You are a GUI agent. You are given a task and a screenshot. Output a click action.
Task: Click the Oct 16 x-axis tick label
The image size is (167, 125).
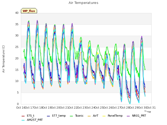tap(21, 108)
